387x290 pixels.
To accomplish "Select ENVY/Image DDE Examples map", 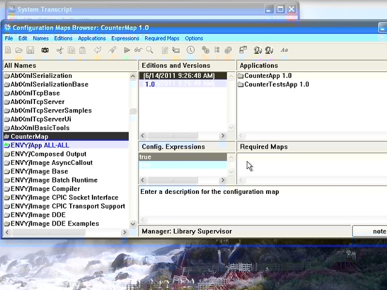I will pos(66,224).
